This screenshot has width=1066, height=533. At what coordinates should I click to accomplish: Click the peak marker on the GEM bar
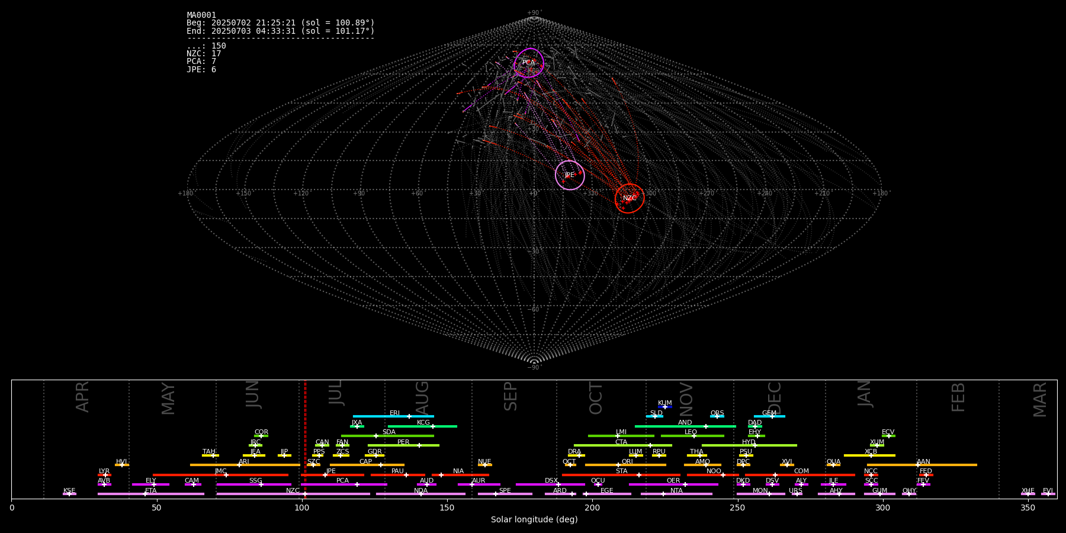pyautogui.click(x=772, y=416)
